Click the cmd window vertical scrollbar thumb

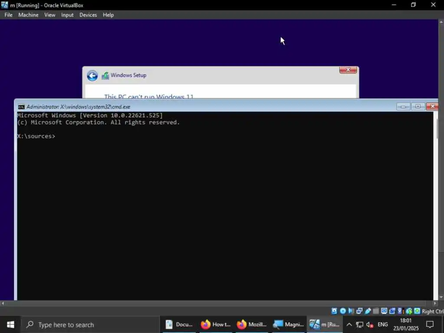436,129
